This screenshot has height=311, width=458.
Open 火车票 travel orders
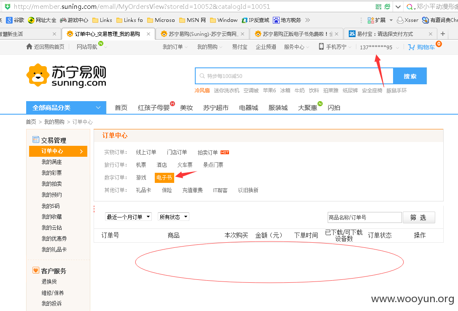185,165
